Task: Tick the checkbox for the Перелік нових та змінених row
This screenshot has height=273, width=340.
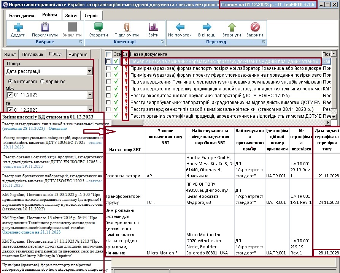Action: pos(109,61)
